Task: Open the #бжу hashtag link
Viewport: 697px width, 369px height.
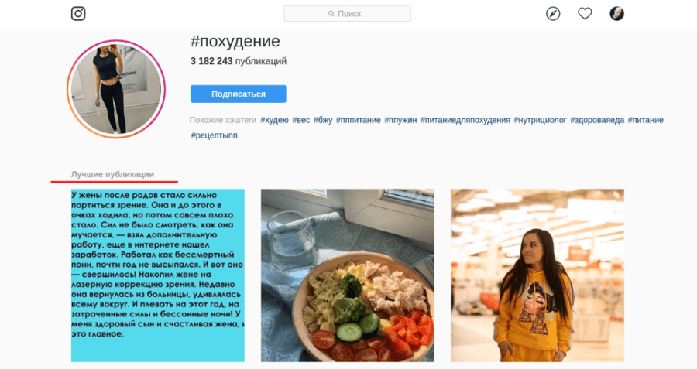Action: click(323, 120)
